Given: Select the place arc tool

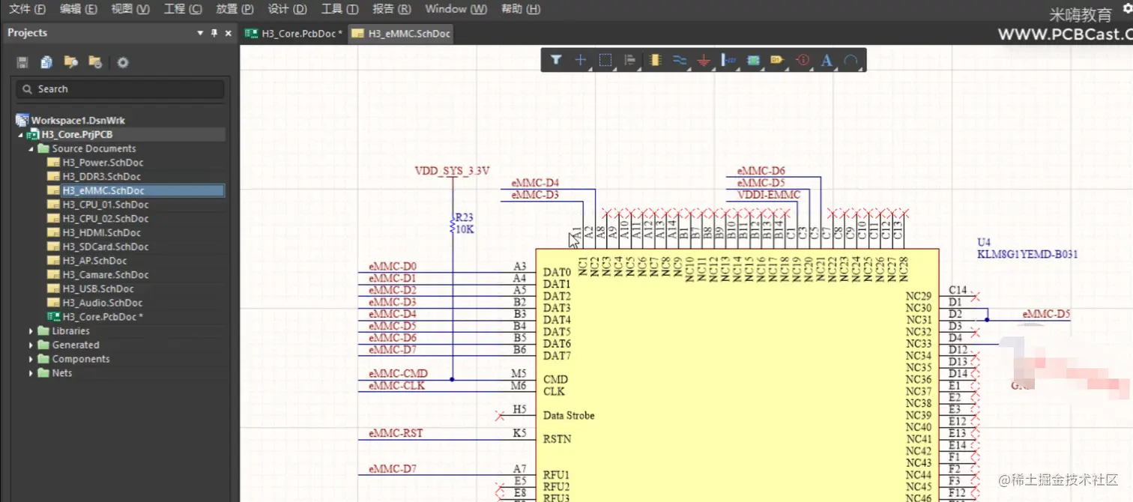Looking at the screenshot, I should point(851,60).
